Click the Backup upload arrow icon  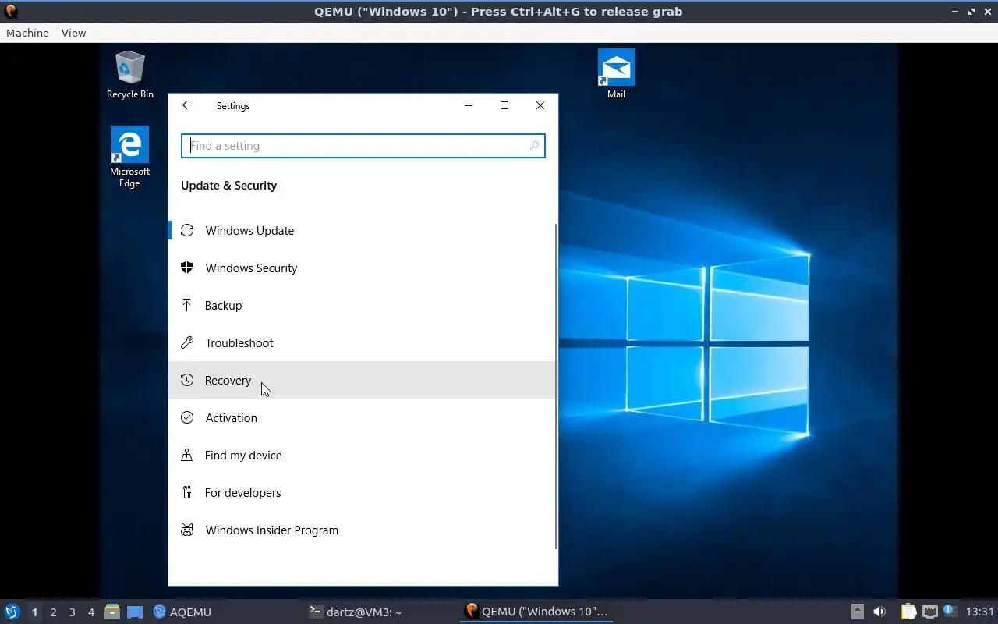(187, 305)
